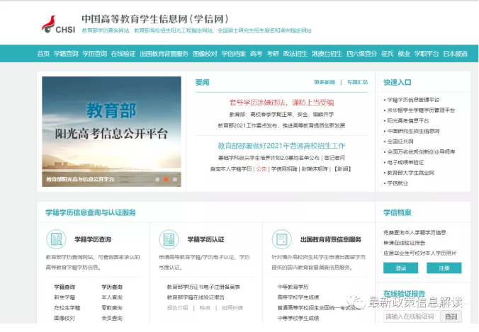The image size is (479, 332).
Task: Open 电子成绩单验证 quick link
Action: coord(405,162)
